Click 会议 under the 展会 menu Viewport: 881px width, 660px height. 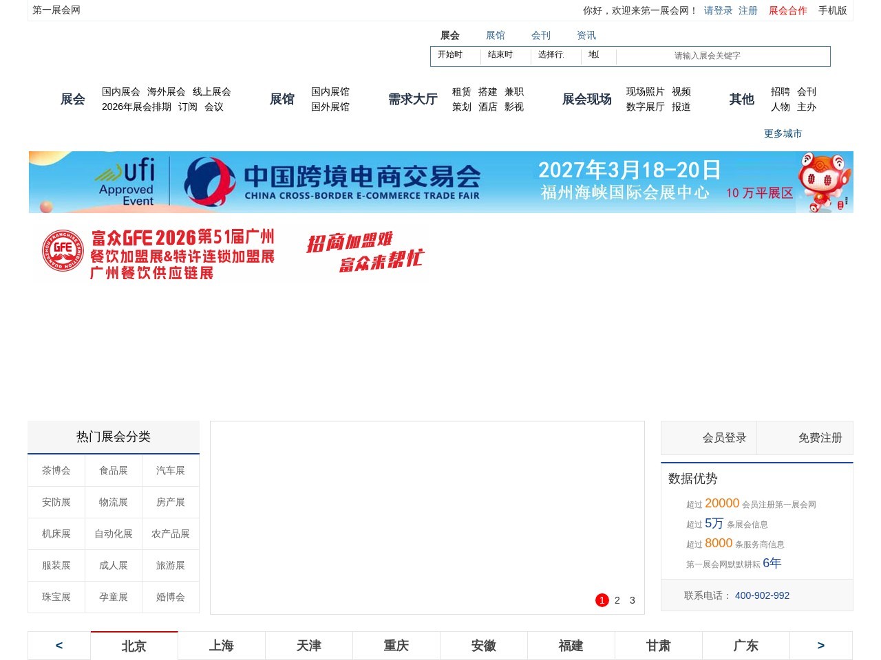click(214, 107)
